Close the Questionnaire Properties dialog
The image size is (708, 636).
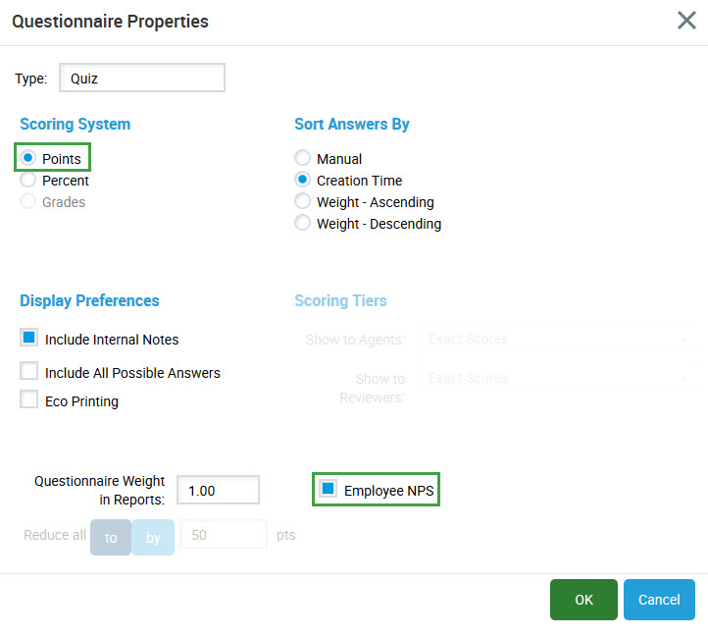click(686, 21)
